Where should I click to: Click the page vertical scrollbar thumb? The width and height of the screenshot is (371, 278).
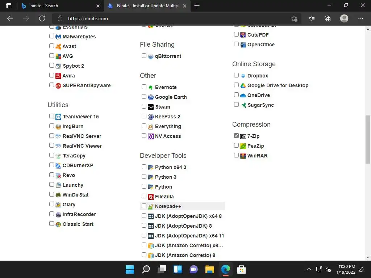coord(368,139)
